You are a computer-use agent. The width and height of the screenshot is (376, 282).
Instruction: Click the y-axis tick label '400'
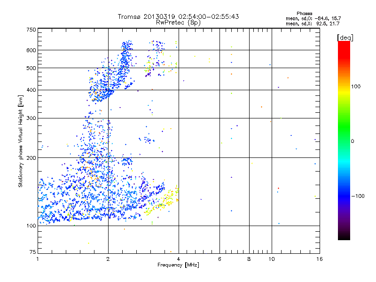(31, 90)
